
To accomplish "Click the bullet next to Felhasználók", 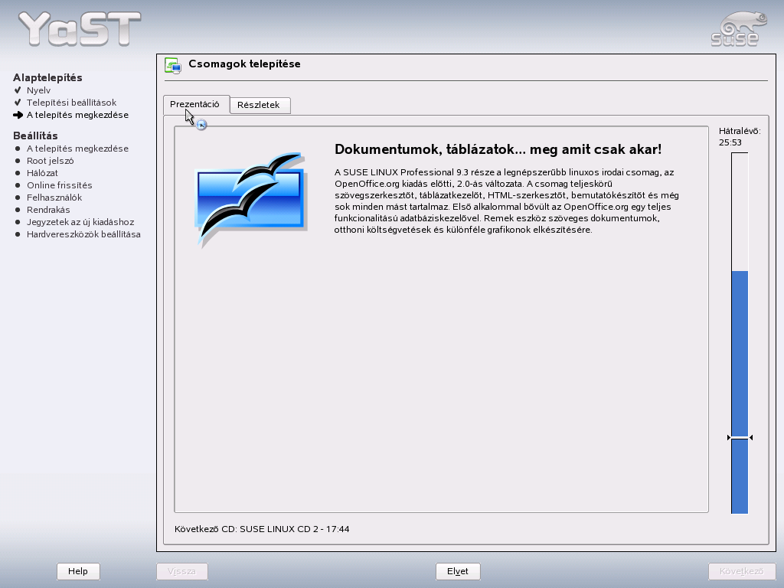I will 18,198.
